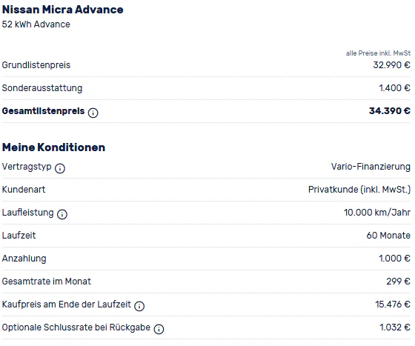Click the Grundlistenpreis value 32.990 €
415x346 pixels.
[392, 64]
